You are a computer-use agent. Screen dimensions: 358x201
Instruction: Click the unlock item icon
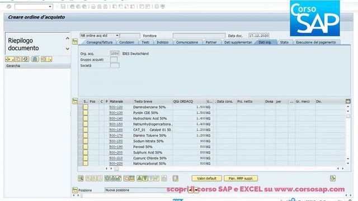[x=119, y=178]
